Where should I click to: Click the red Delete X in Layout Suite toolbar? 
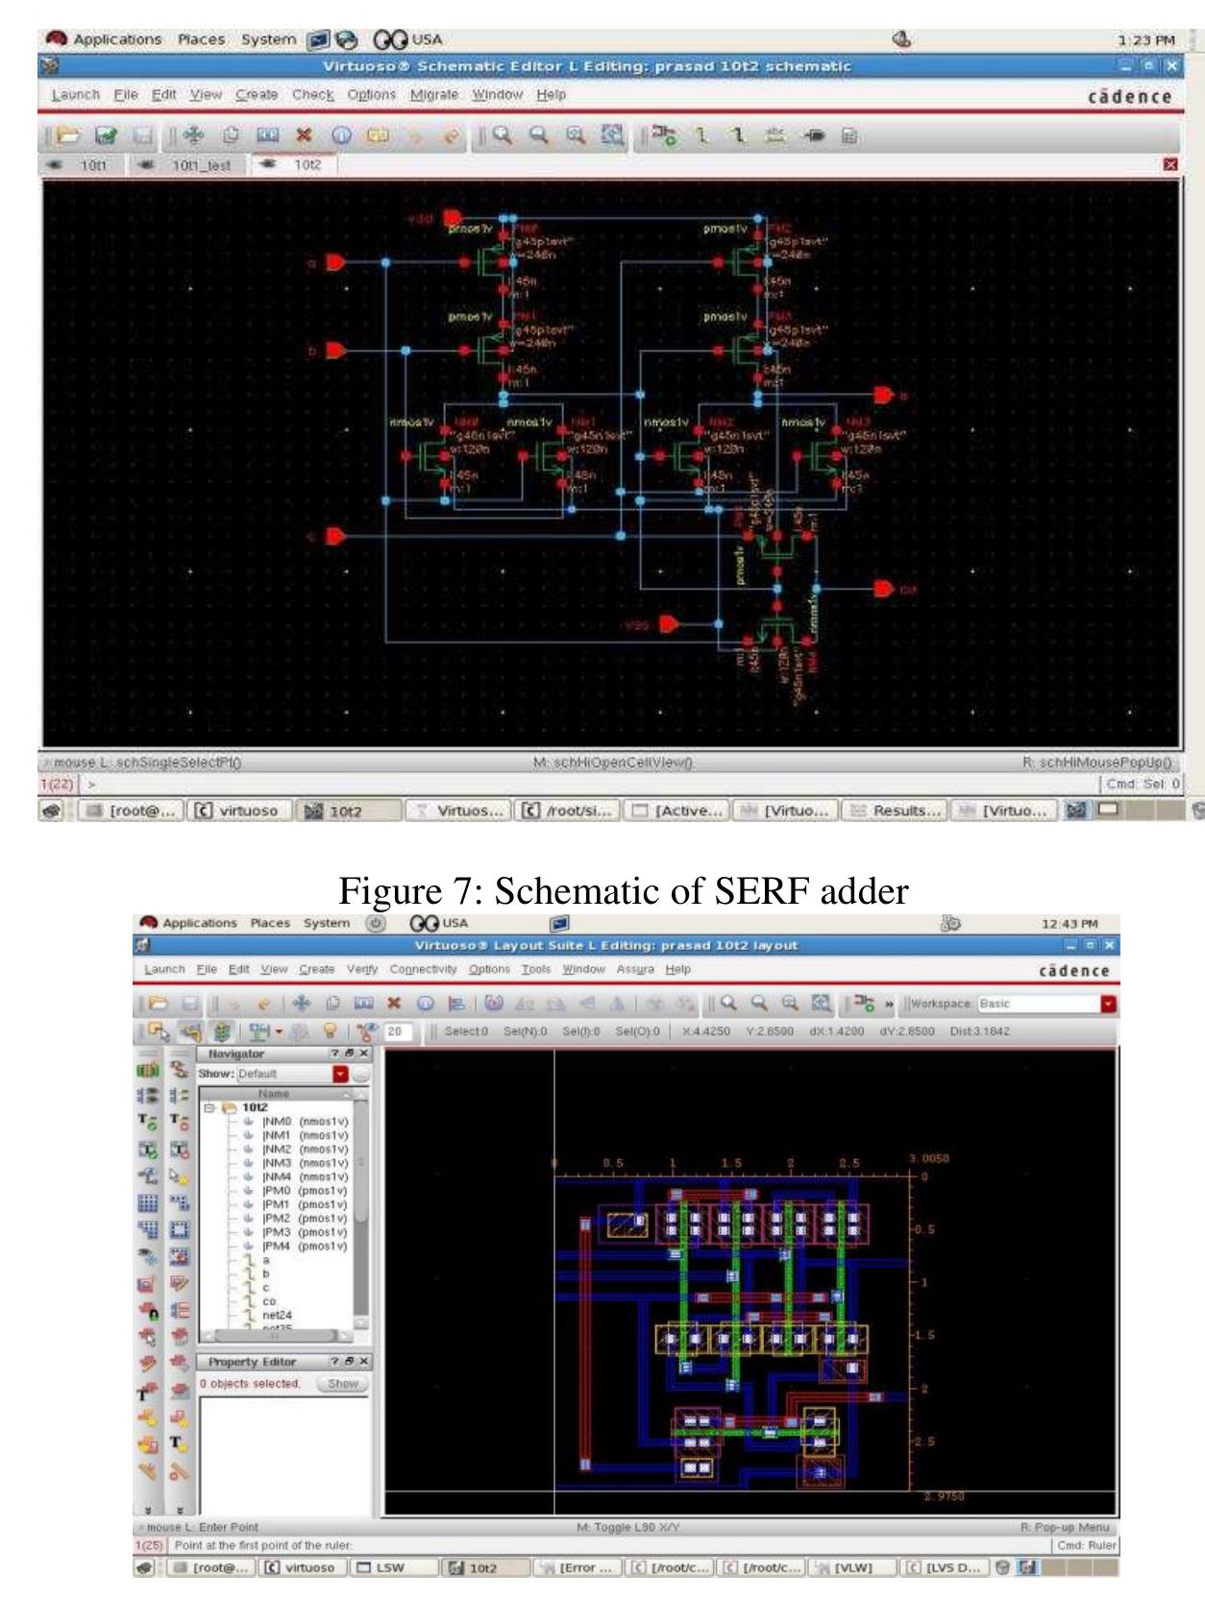tap(393, 1004)
